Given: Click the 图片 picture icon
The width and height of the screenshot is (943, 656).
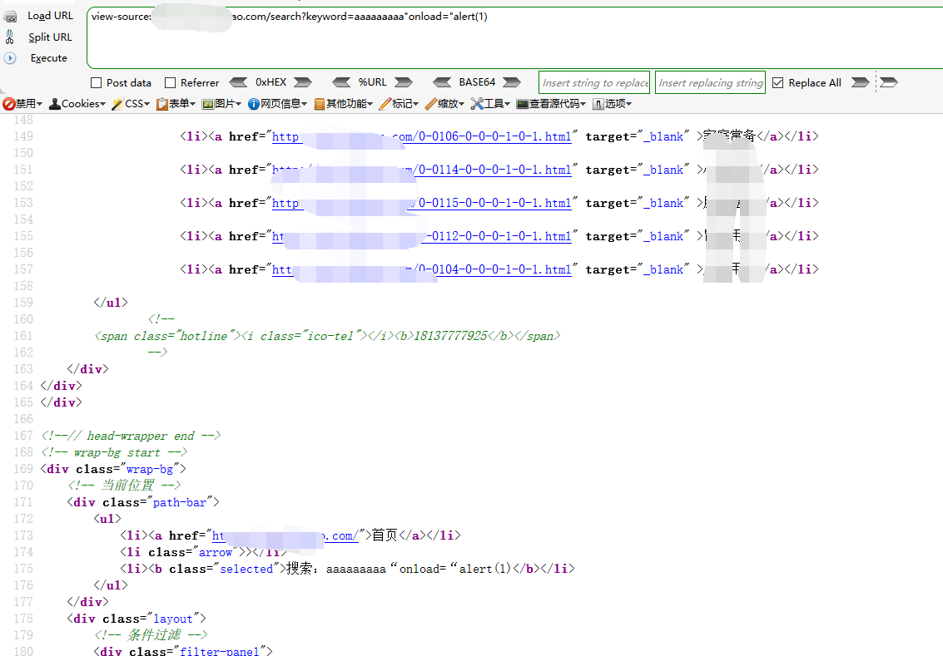Looking at the screenshot, I should pyautogui.click(x=208, y=104).
